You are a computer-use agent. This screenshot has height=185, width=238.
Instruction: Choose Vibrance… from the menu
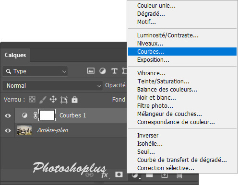[182, 73]
